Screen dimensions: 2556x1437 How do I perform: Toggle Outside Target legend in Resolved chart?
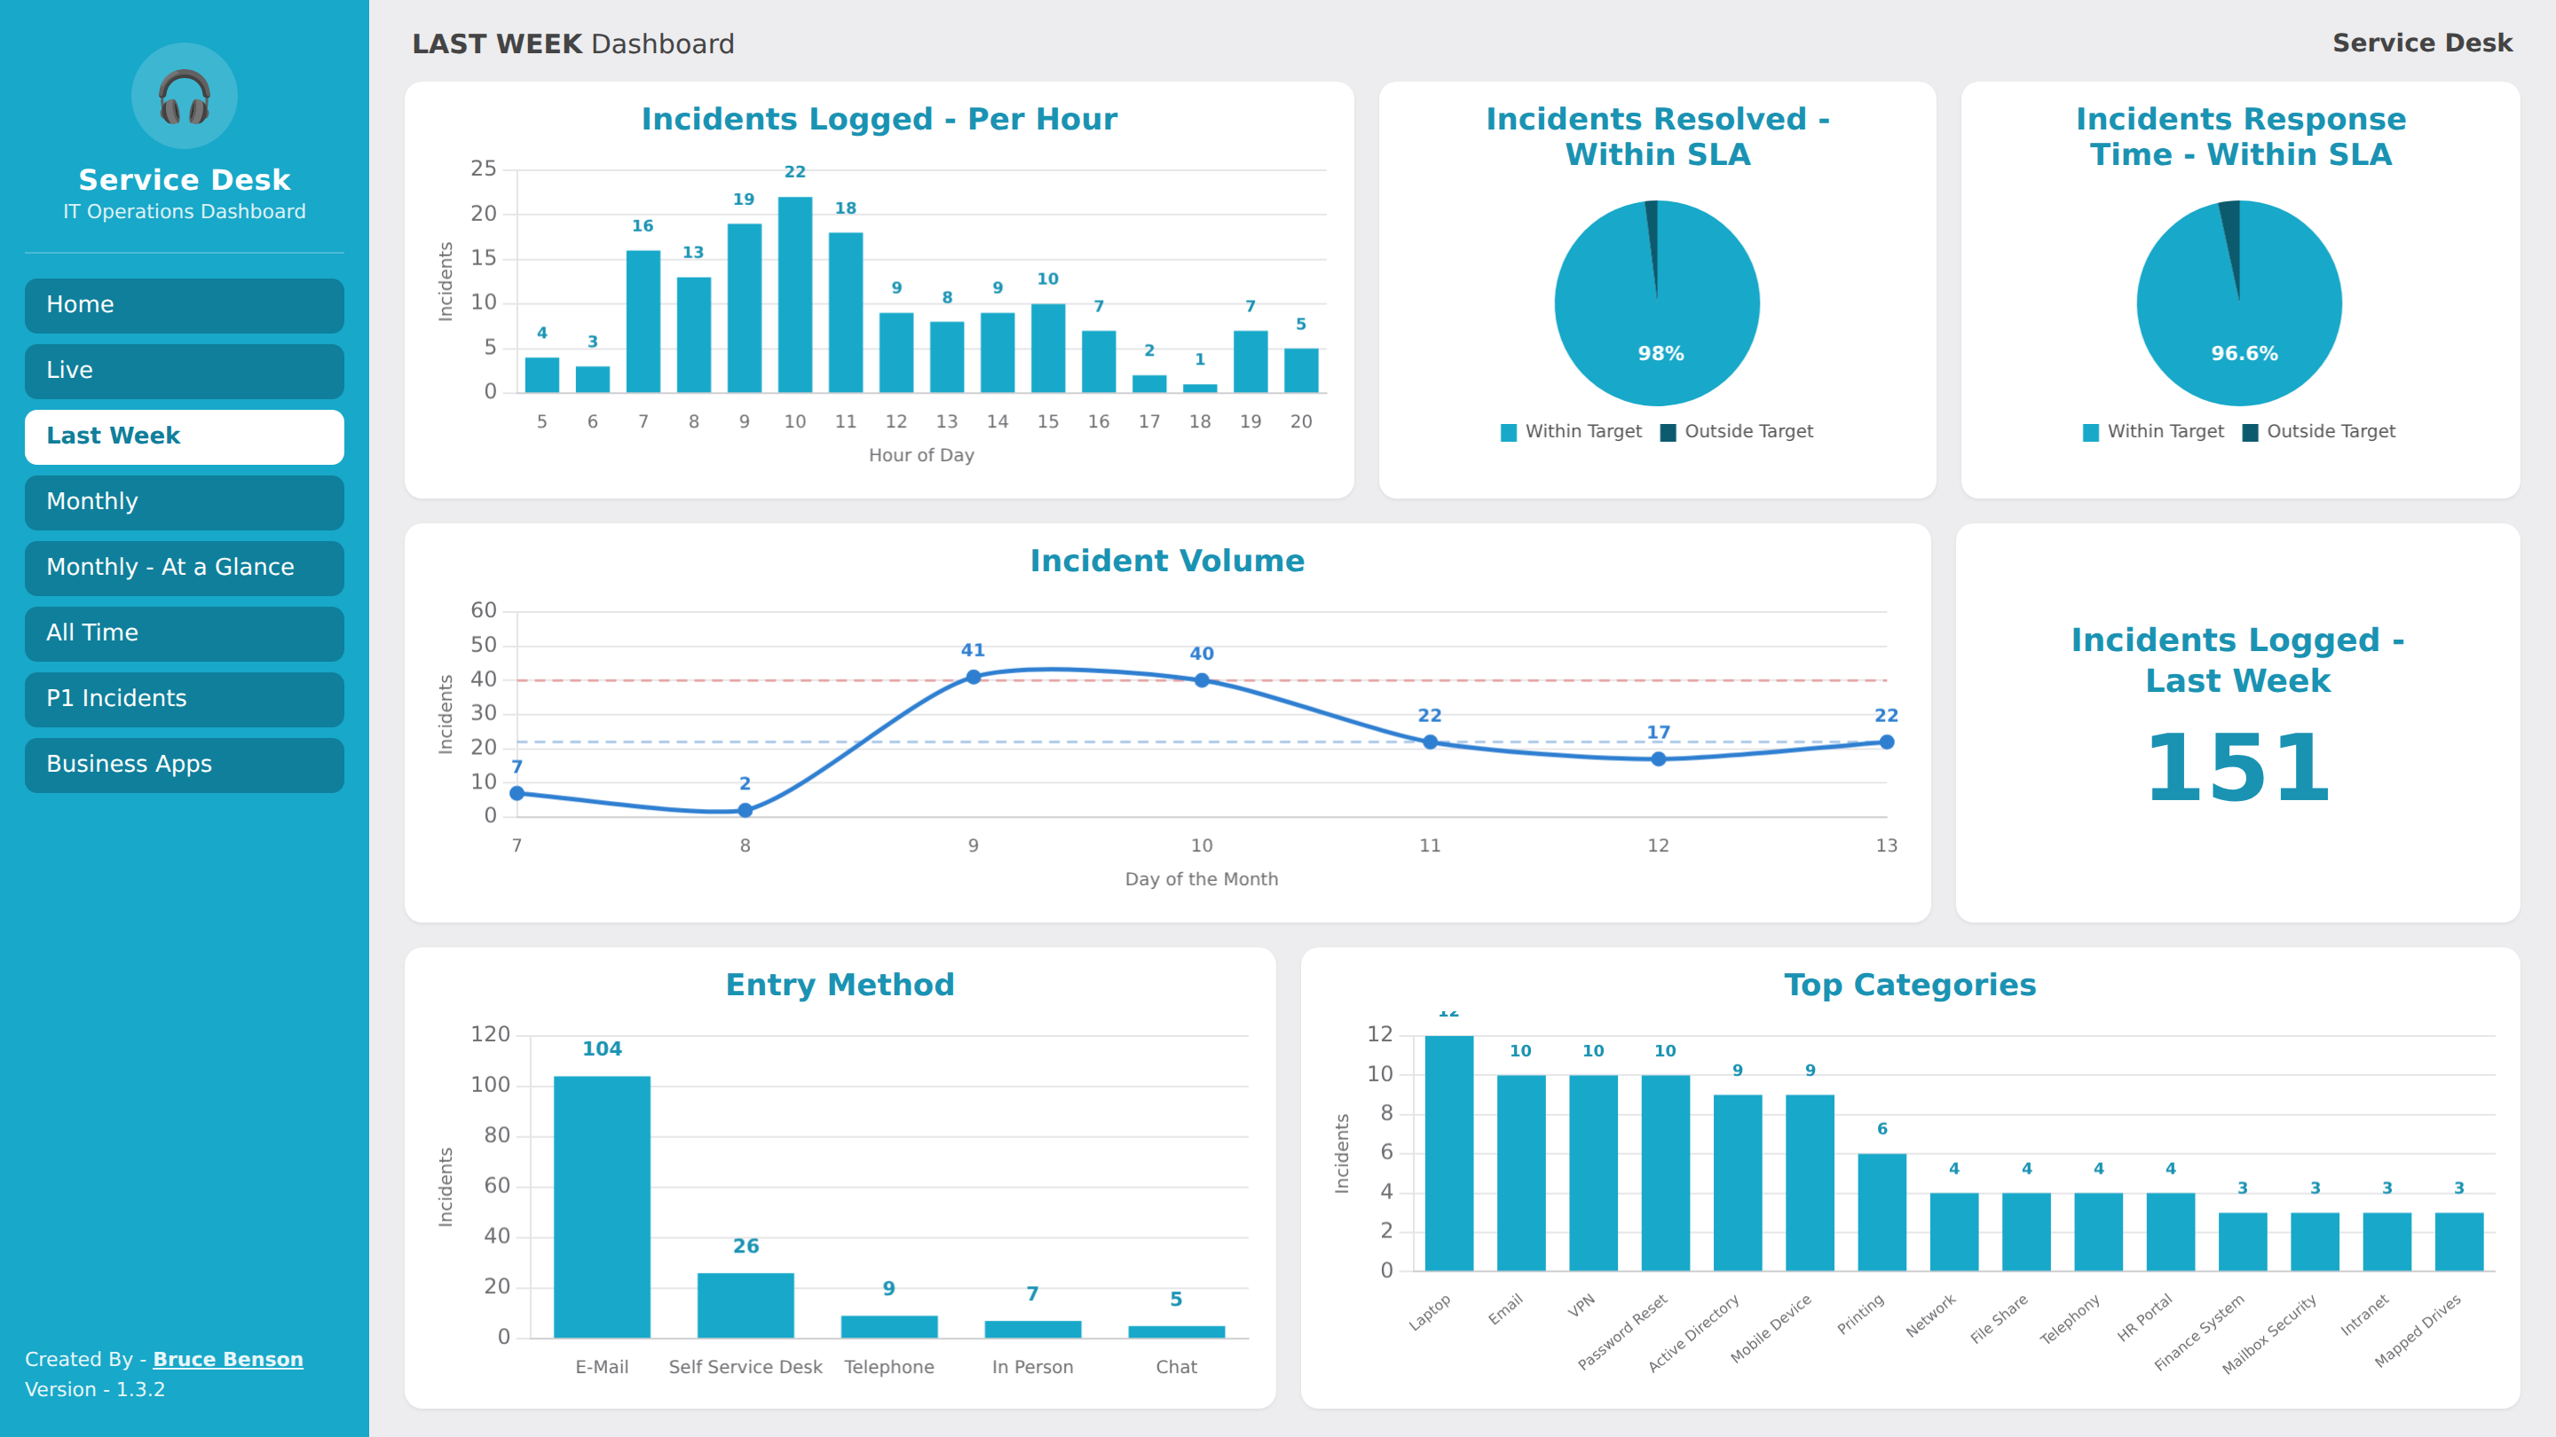pos(1737,431)
